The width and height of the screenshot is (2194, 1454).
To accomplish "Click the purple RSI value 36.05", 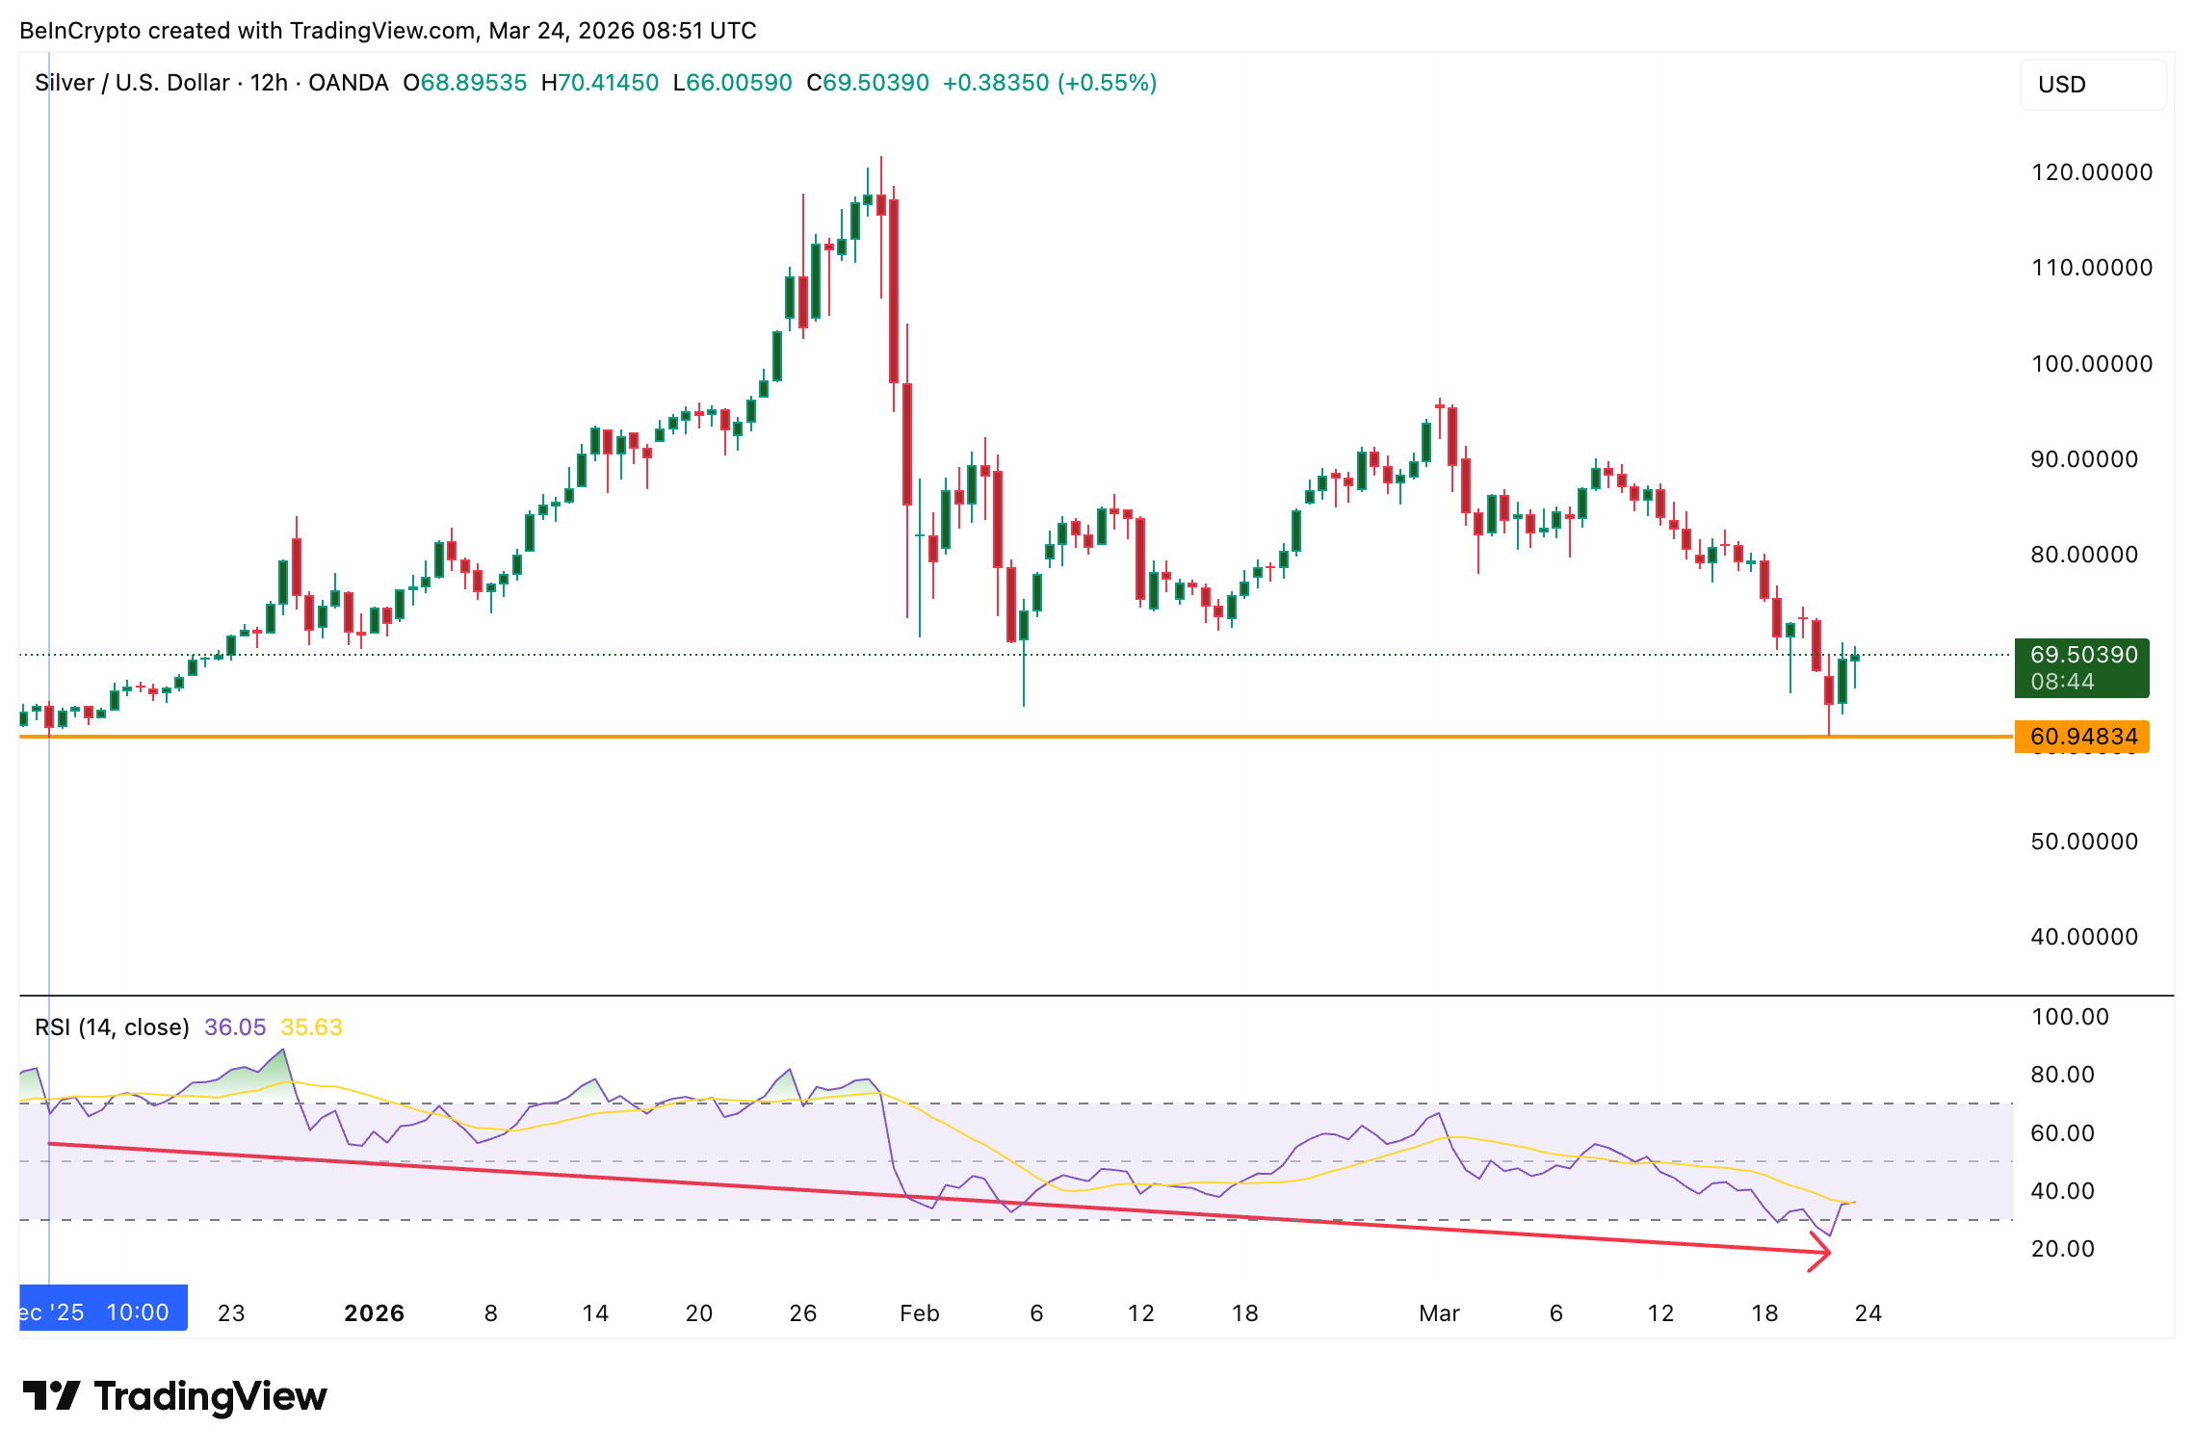I will [x=235, y=1027].
